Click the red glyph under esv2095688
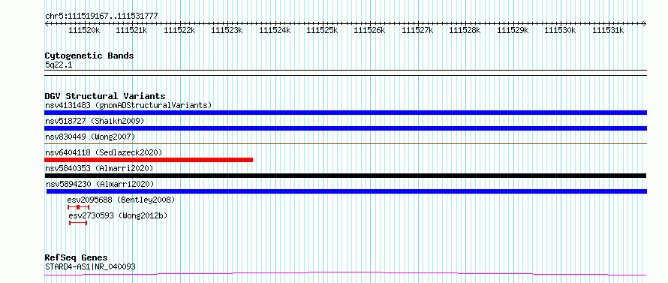668x283 pixels. click(x=78, y=207)
